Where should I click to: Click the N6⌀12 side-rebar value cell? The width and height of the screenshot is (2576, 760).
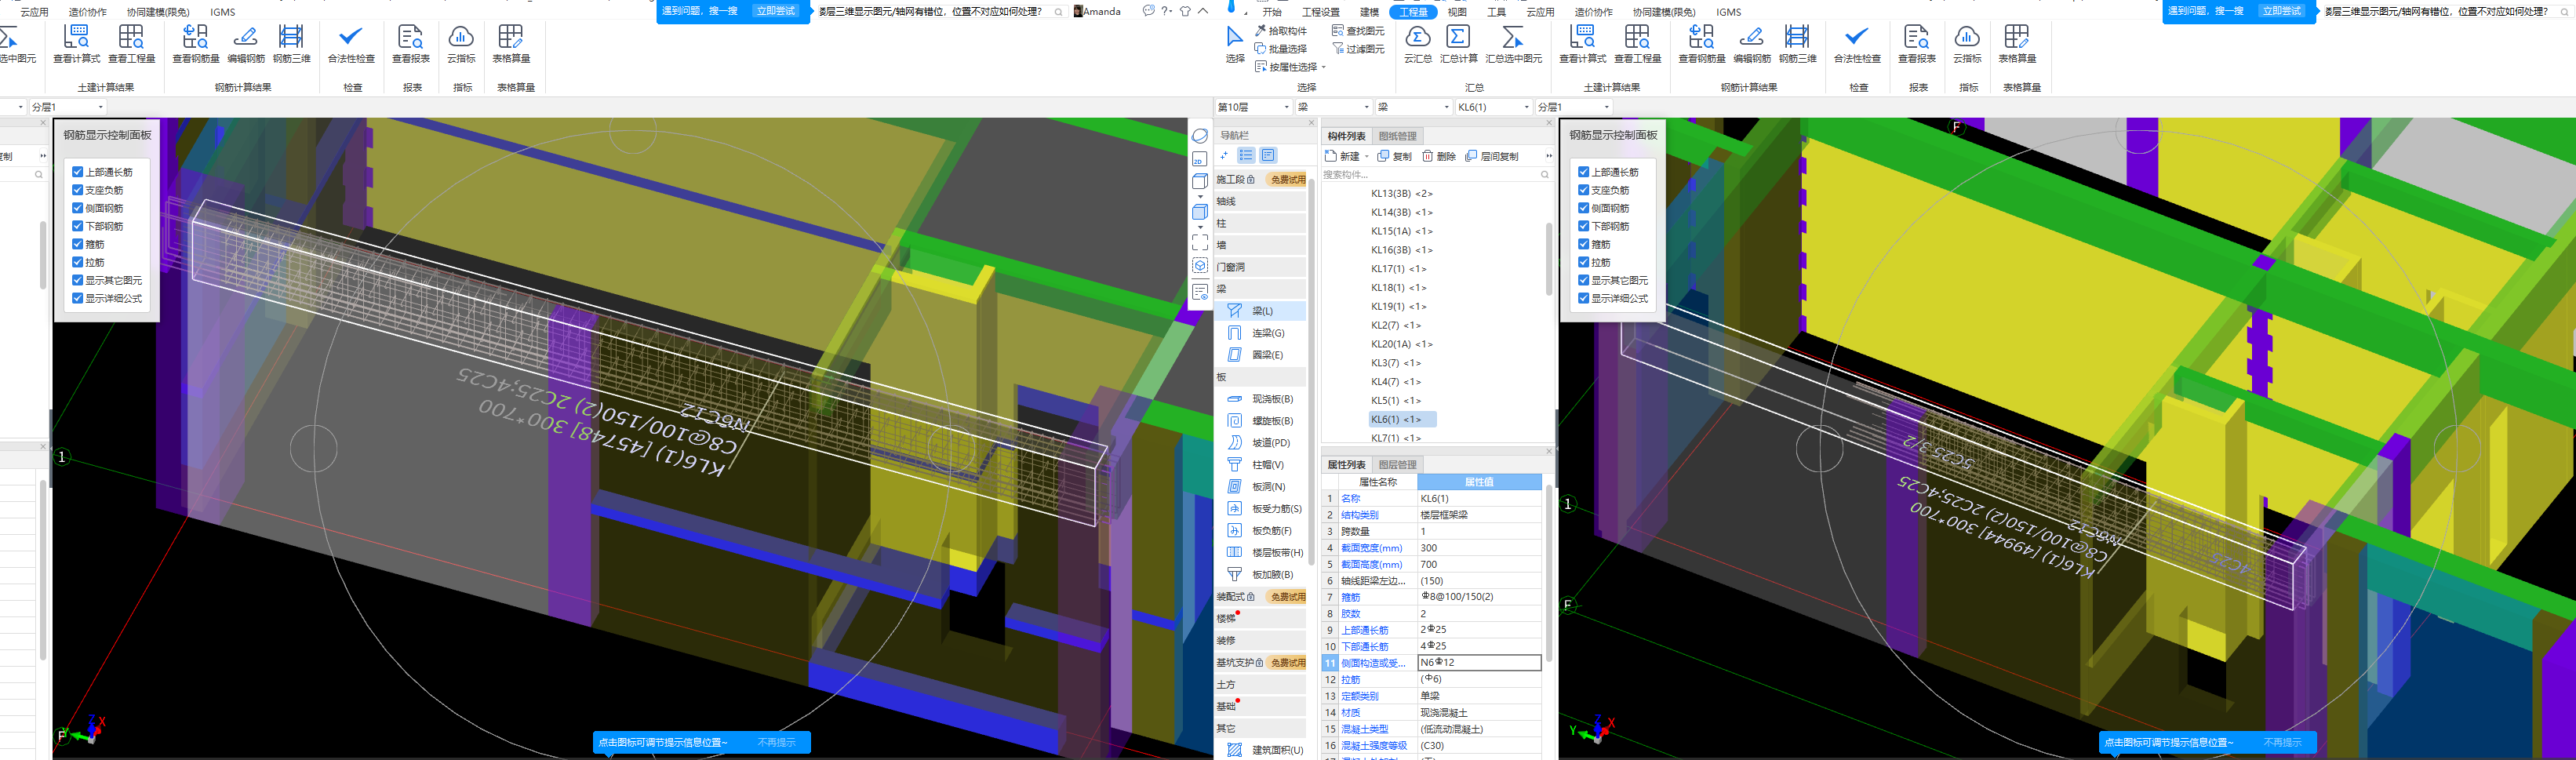point(1479,663)
